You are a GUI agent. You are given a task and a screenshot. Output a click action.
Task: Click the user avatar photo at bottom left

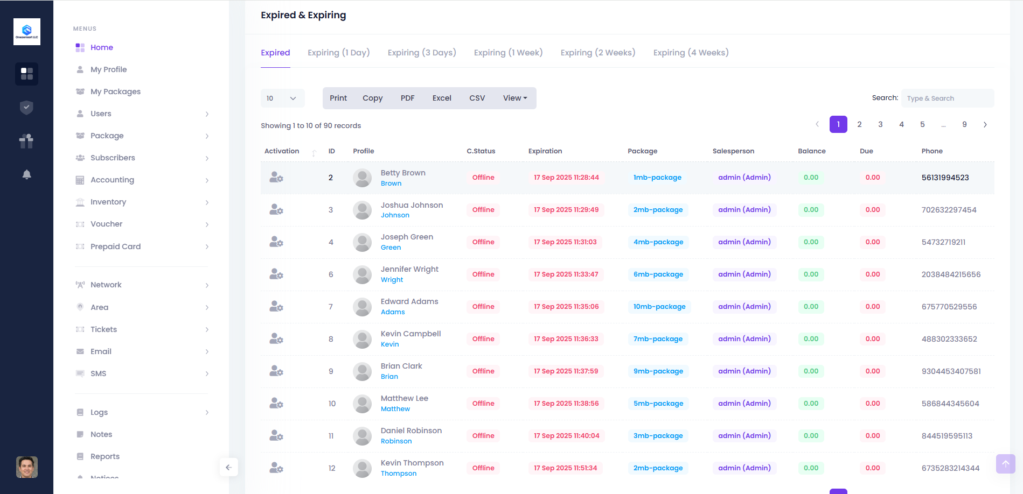tap(26, 467)
